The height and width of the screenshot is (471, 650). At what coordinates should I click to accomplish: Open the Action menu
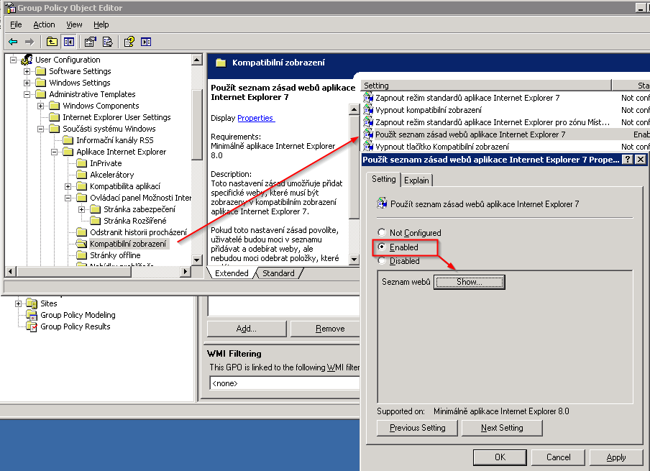[44, 24]
